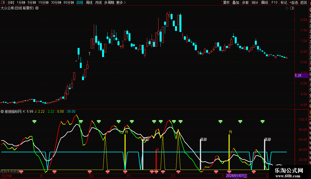Click the 升 signal marker near 2026/01/07
Viewport: 311px width, 179px height.
point(230,132)
